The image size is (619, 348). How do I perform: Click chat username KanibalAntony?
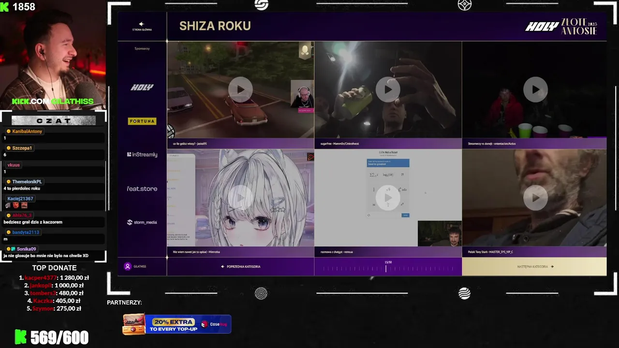[x=27, y=131]
